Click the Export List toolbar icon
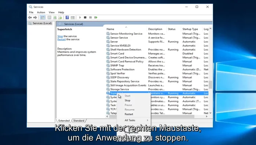The image size is (256, 145). 60,18
